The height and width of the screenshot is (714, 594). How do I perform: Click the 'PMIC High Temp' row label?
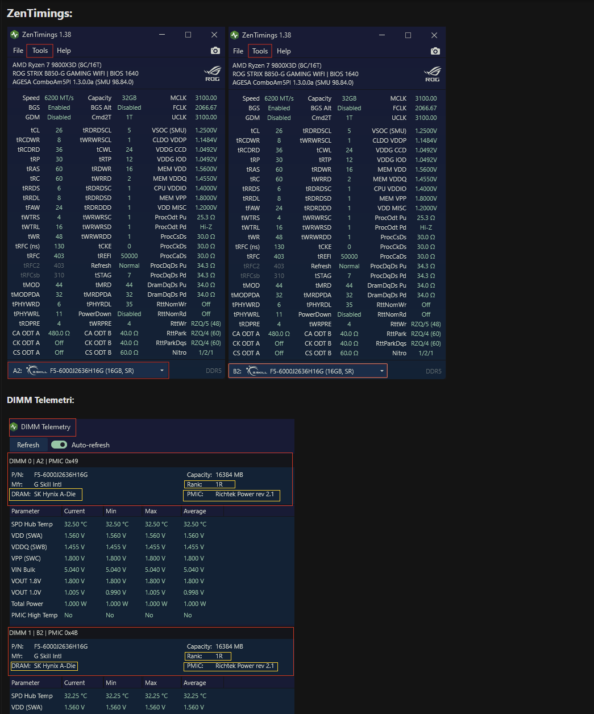pos(34,615)
